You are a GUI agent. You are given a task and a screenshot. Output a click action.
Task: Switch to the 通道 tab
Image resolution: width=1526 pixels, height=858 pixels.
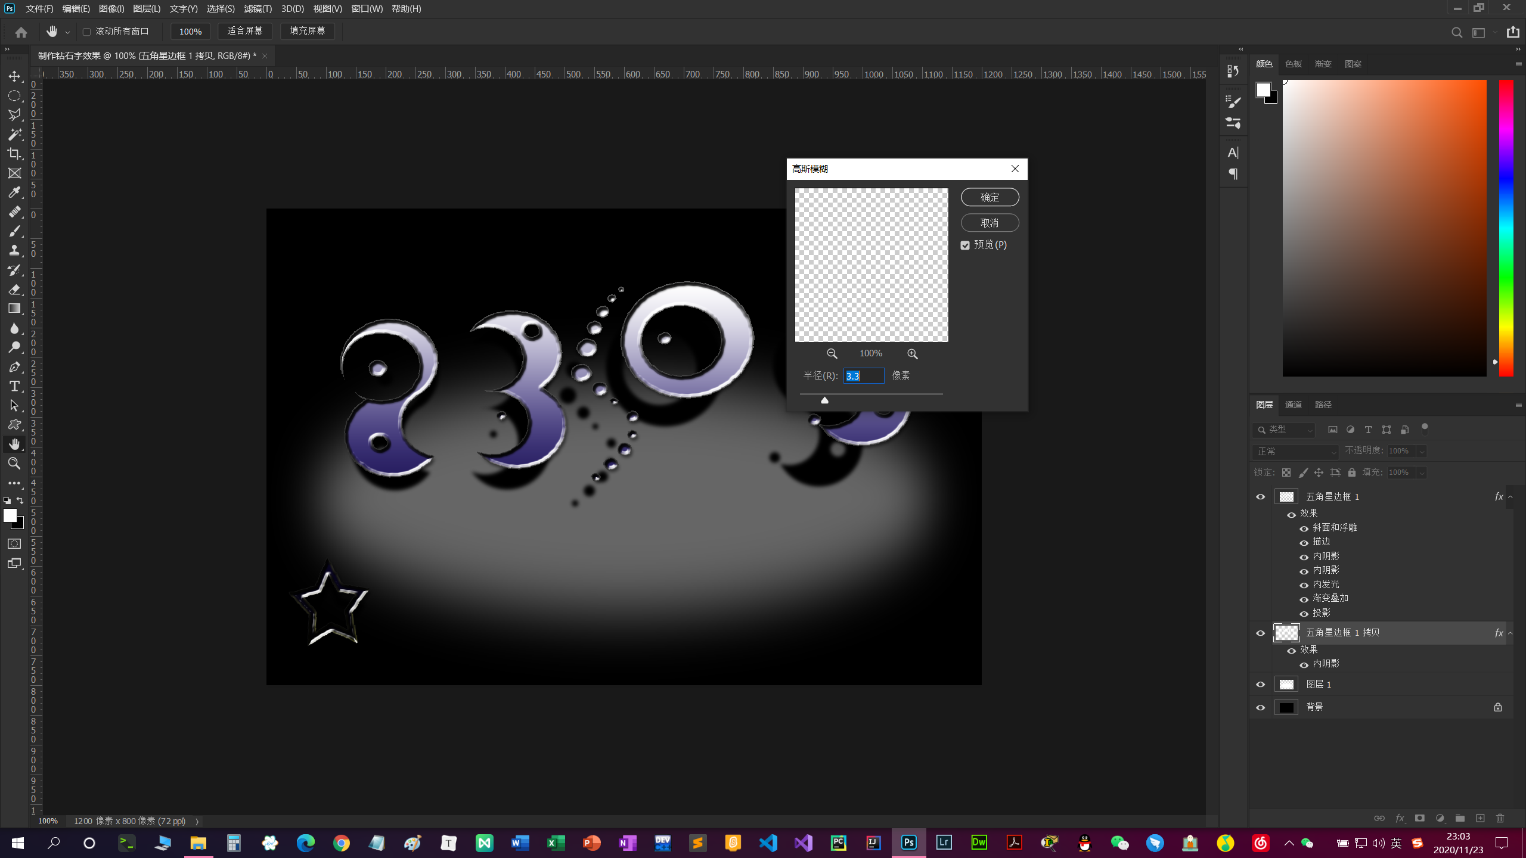tap(1294, 405)
